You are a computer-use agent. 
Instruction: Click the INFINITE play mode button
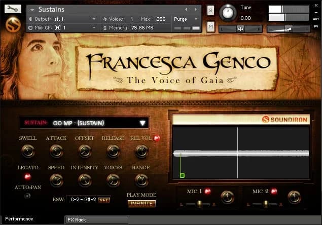pos(141,204)
